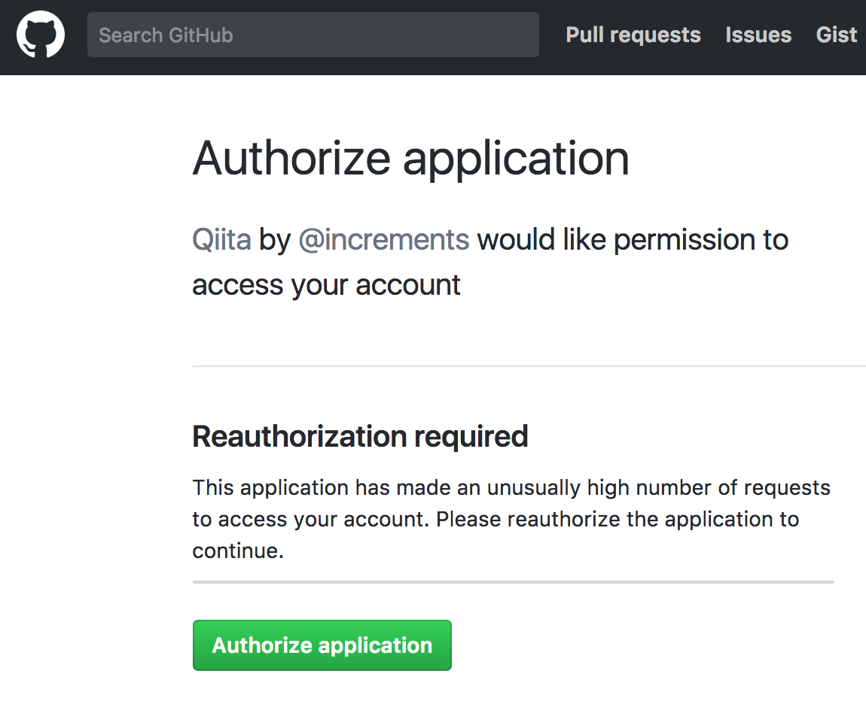Focus the Search GitHub field
Image resolution: width=866 pixels, height=725 pixels.
tap(313, 35)
